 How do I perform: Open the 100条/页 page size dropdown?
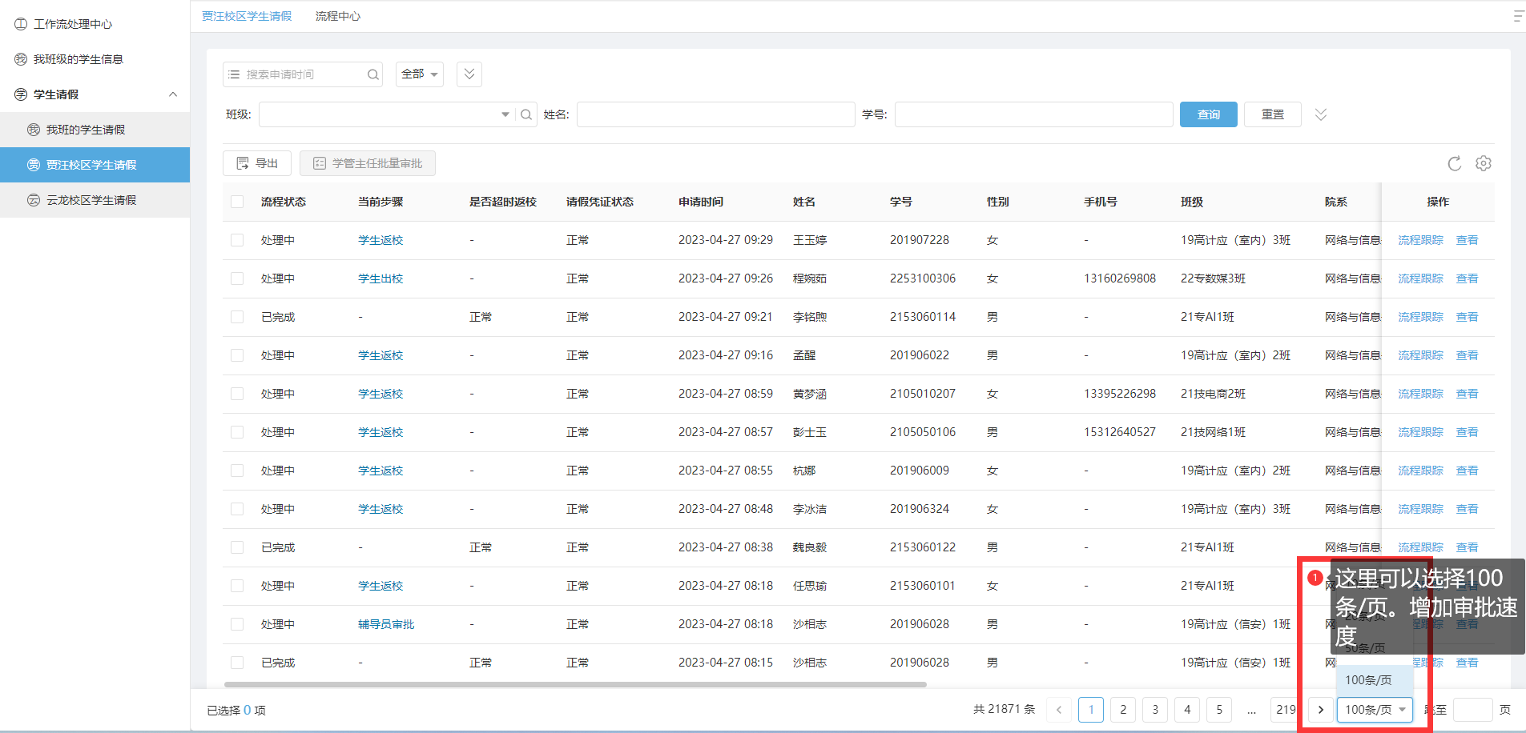(1375, 710)
